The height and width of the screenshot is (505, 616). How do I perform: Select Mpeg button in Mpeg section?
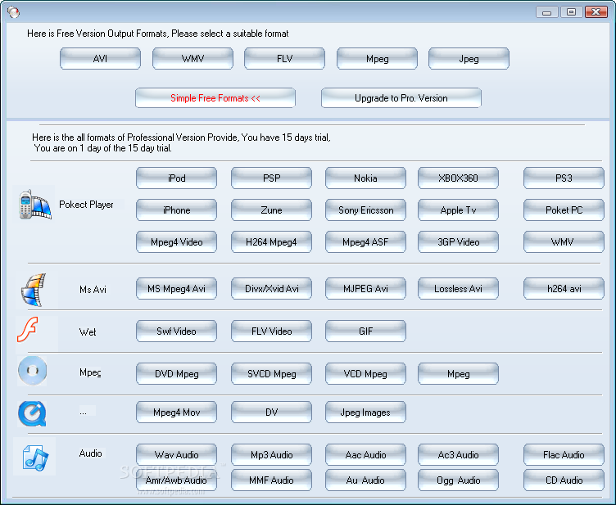(x=458, y=374)
